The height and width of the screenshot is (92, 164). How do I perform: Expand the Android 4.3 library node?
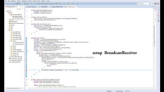[8, 21]
